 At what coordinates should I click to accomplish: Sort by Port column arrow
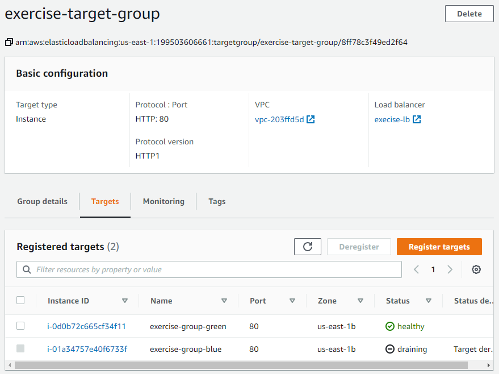click(x=292, y=301)
